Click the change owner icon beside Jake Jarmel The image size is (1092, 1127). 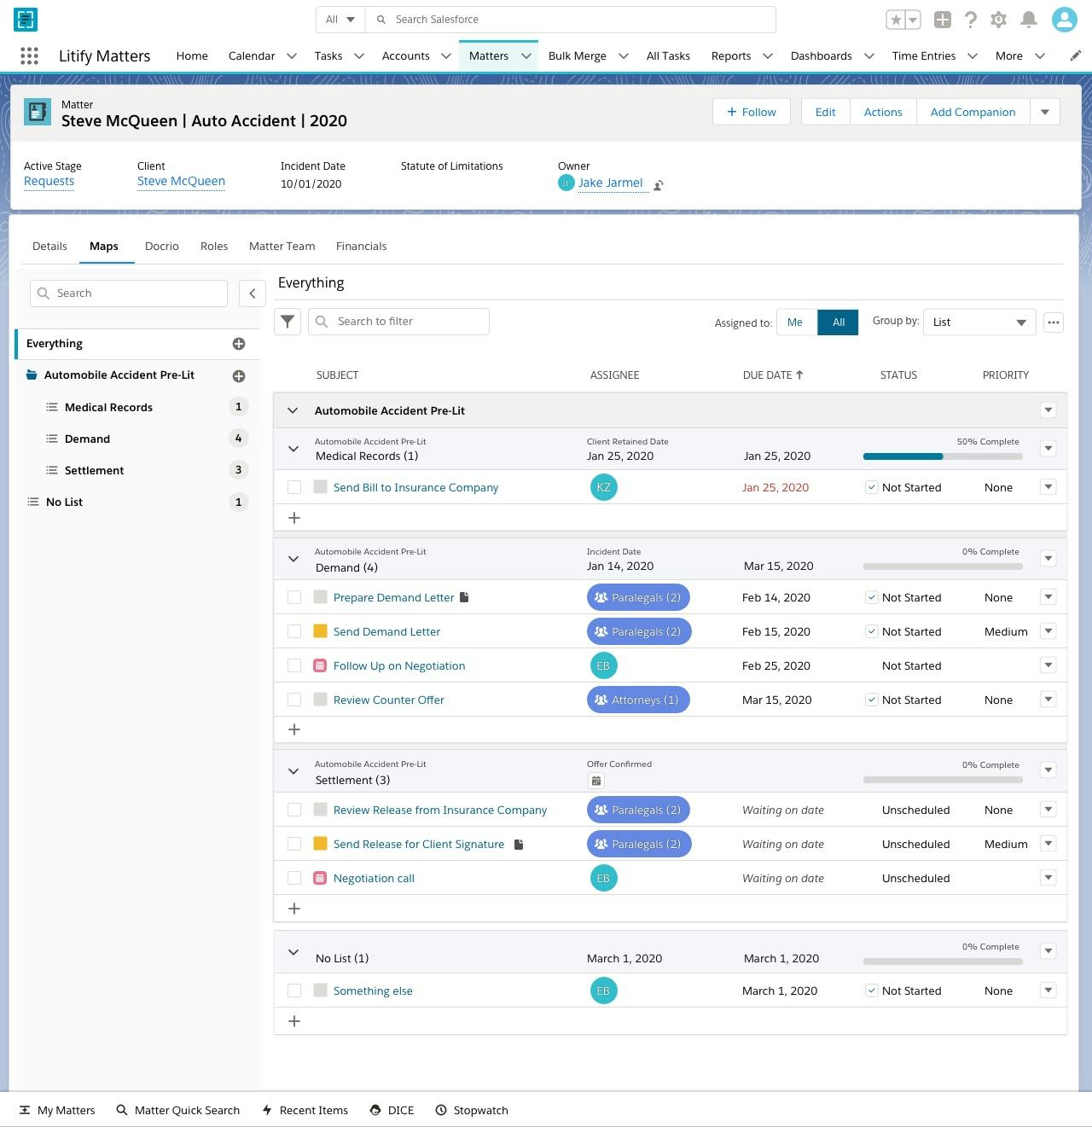click(659, 185)
